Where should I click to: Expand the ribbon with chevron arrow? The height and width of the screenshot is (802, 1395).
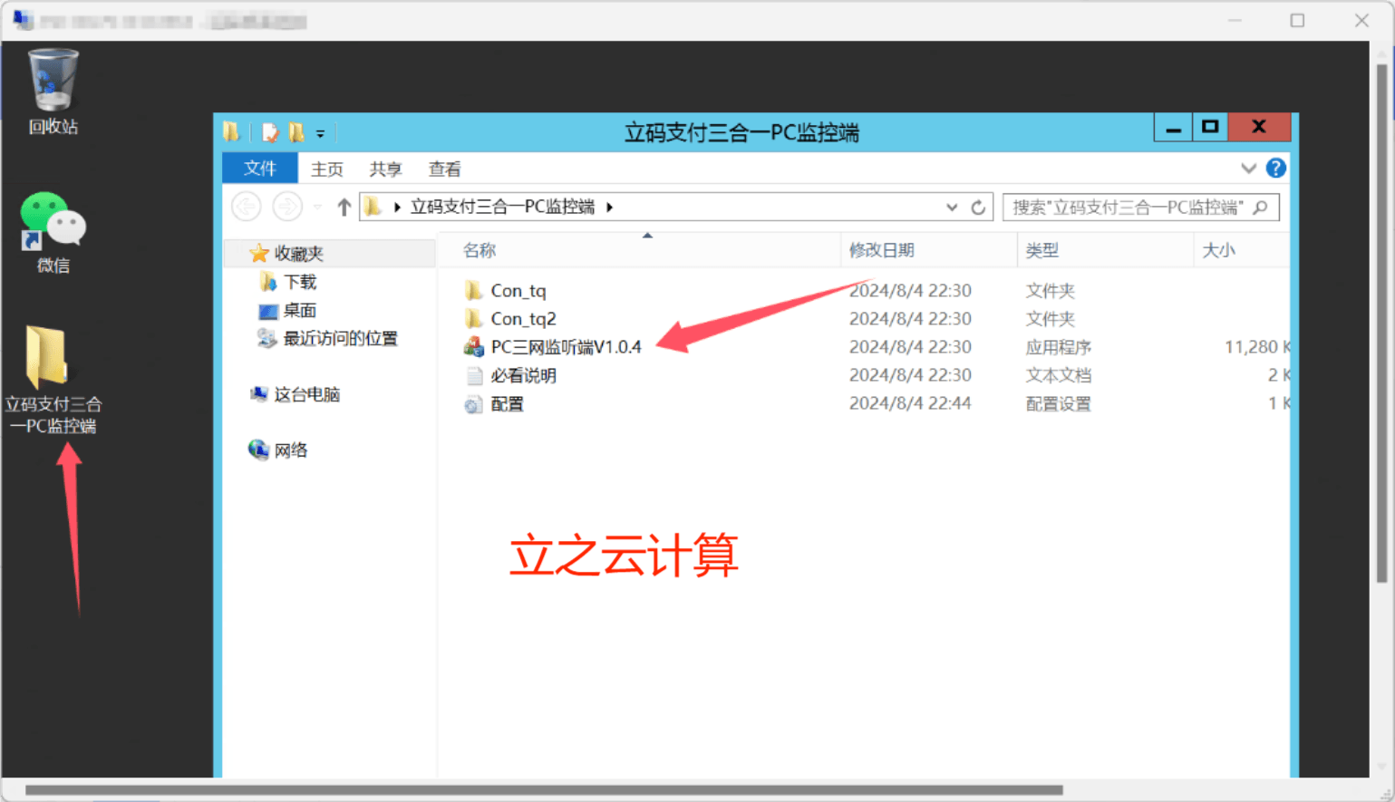tap(1248, 168)
